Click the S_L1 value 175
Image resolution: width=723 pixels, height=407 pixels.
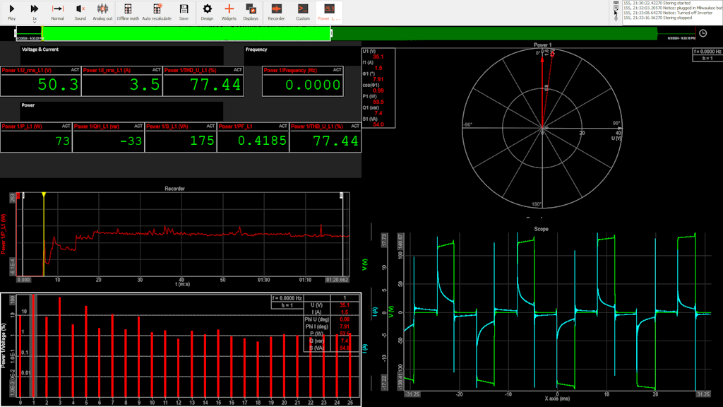[x=202, y=141]
